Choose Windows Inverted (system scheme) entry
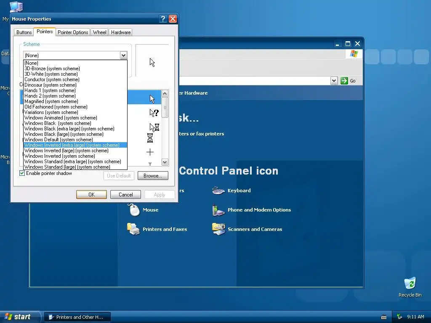431x323 pixels. pos(75,156)
